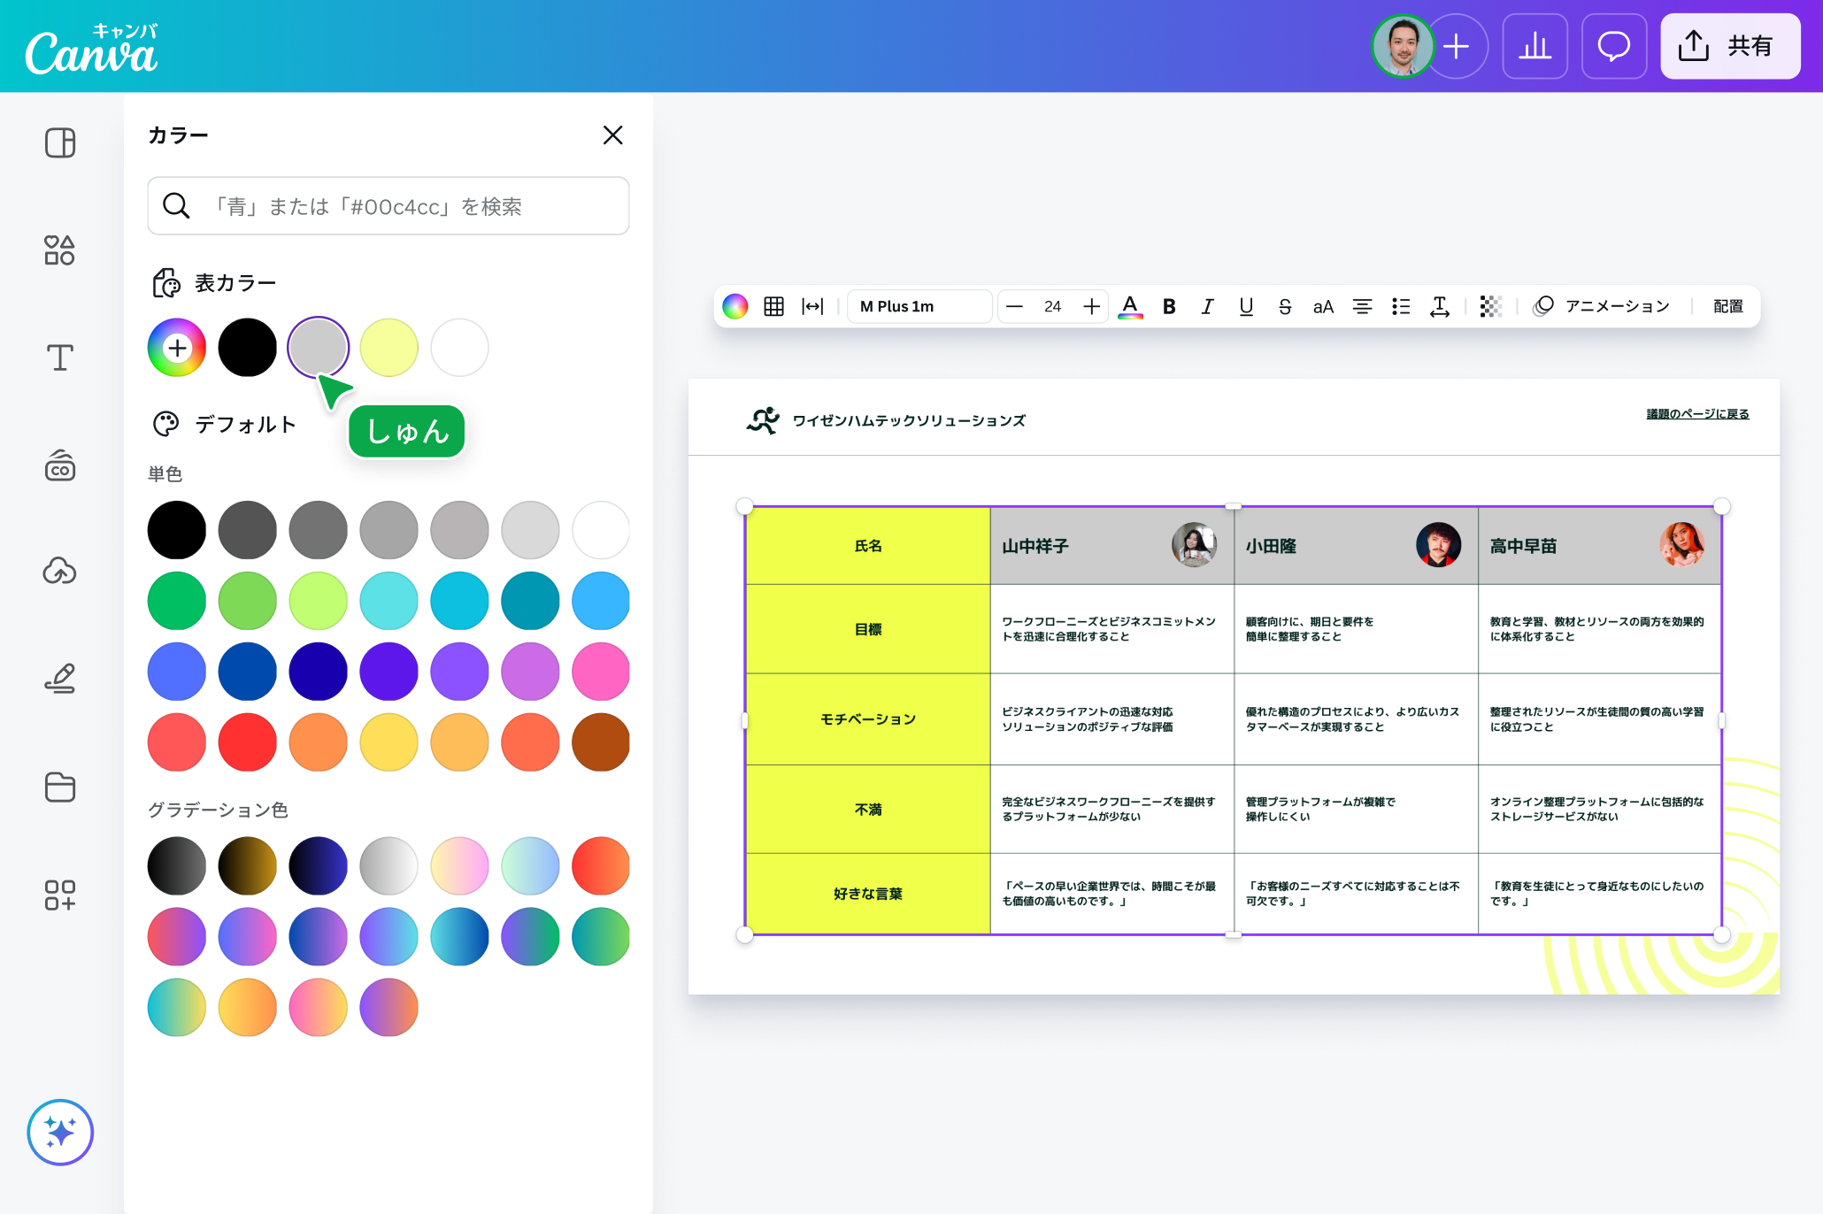This screenshot has width=1823, height=1214.
Task: Toggle underline formatting
Action: click(x=1246, y=306)
